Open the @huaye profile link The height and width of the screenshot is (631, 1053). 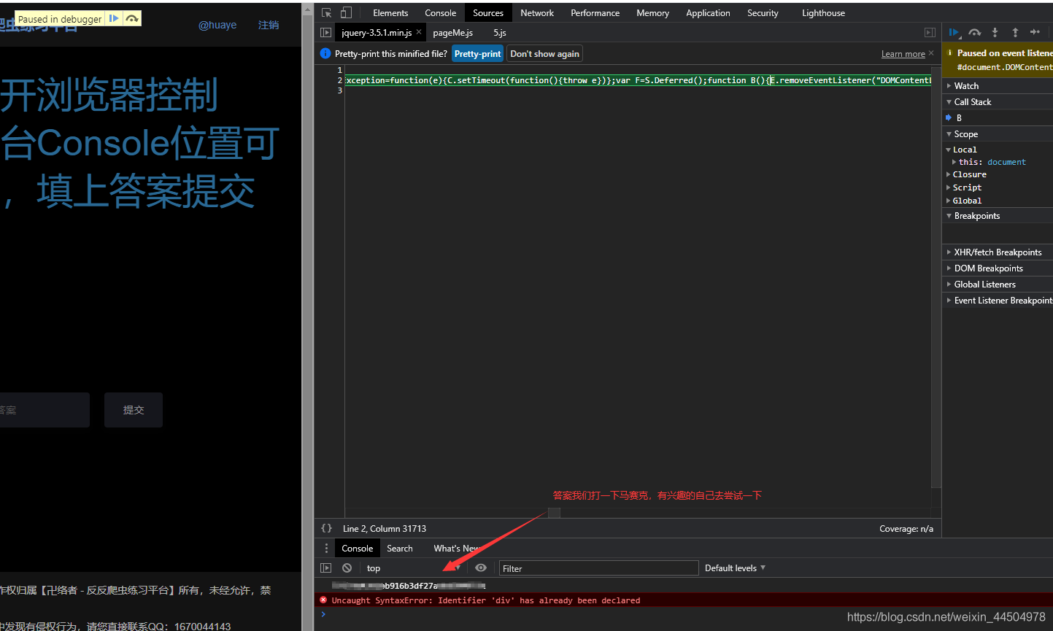(x=217, y=25)
